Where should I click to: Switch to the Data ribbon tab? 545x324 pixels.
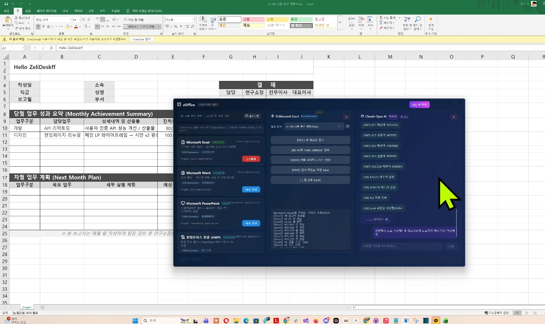(x=78, y=11)
